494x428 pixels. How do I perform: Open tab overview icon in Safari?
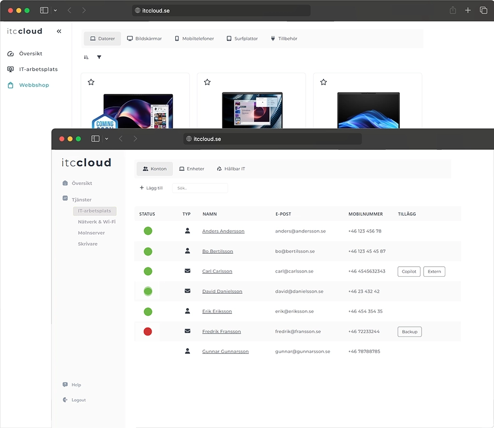tap(483, 10)
